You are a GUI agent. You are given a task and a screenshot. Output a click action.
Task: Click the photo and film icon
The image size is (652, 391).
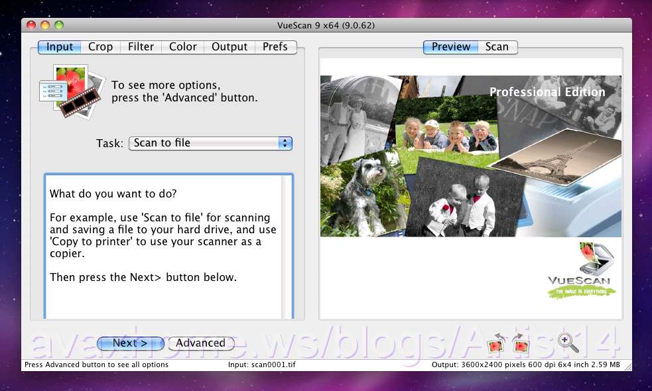72,92
